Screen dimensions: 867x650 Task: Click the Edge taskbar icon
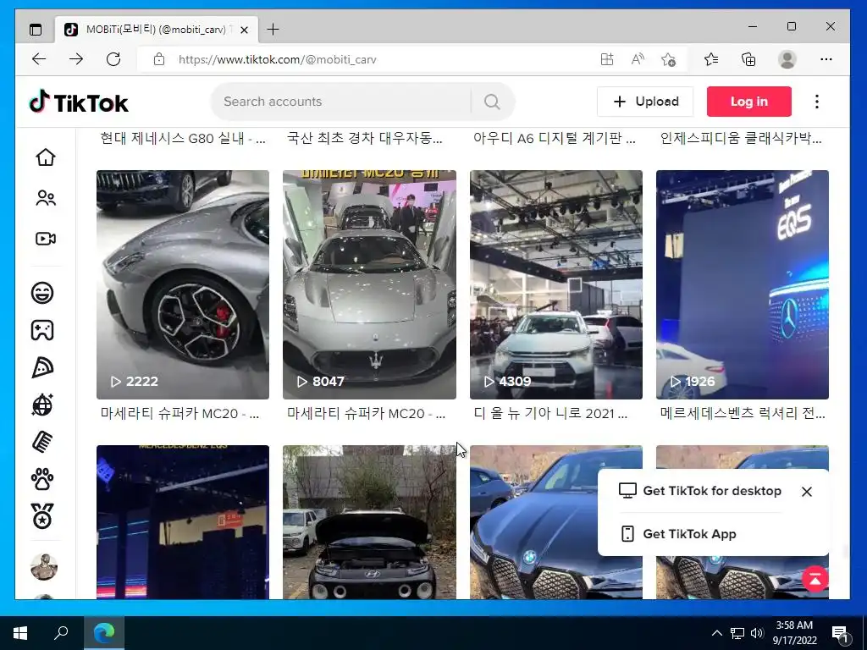tap(104, 633)
